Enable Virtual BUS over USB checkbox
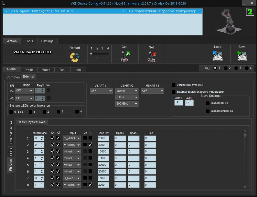This screenshot has height=197, width=257. click(x=174, y=85)
